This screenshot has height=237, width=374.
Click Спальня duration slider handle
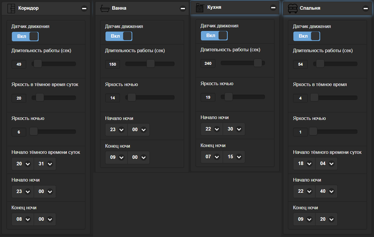(x=320, y=64)
